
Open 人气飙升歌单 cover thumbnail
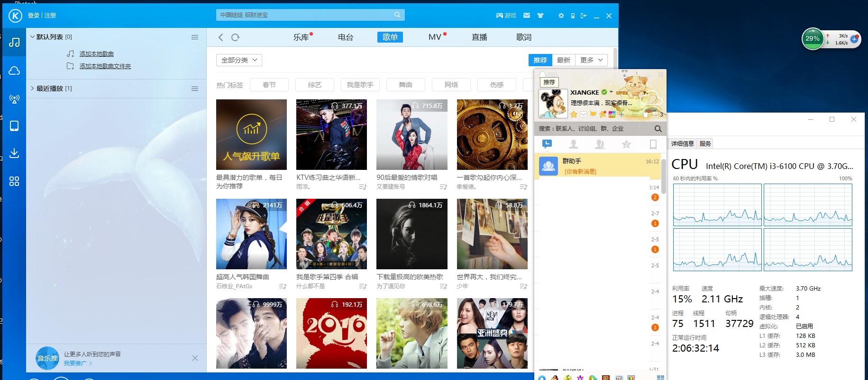[x=251, y=134]
